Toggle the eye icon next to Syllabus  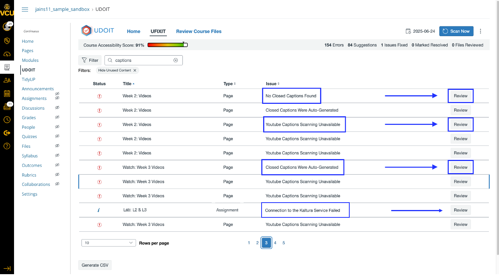click(x=57, y=155)
